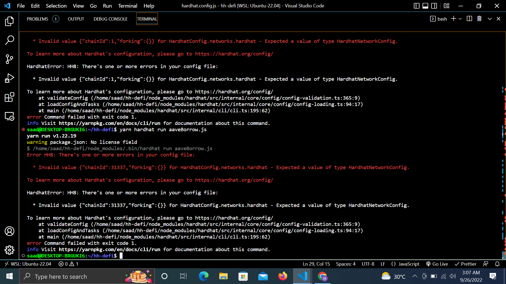Click LF end of line setting
The image size is (506, 284).
[x=383, y=264]
